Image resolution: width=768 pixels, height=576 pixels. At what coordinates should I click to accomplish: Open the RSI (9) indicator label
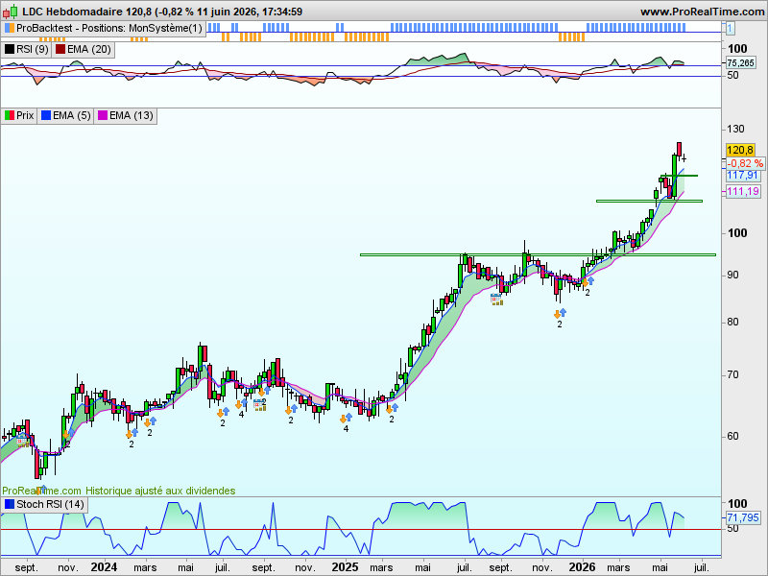pyautogui.click(x=33, y=50)
